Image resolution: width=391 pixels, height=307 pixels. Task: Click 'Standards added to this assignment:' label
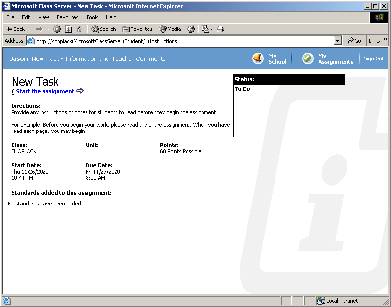click(x=61, y=193)
